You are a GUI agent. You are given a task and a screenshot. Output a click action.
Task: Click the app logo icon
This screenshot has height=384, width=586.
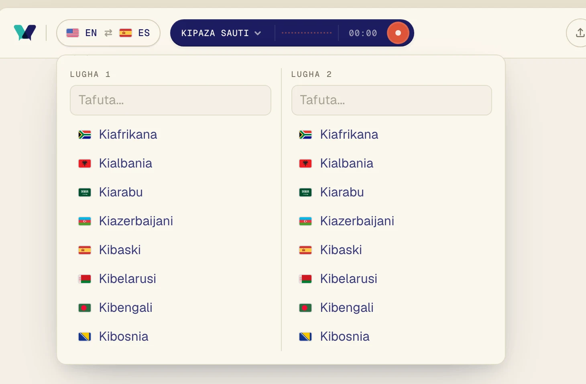[25, 33]
